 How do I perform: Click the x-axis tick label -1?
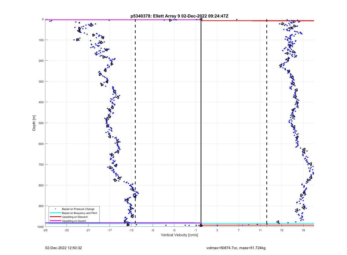(x=196, y=230)
